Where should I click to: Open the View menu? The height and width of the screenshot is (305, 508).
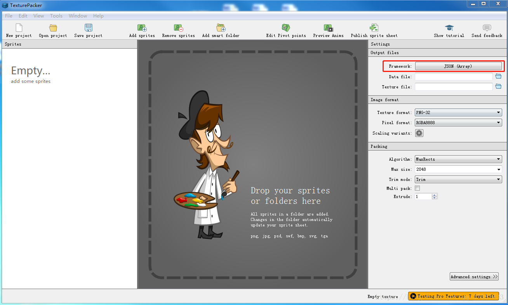click(38, 16)
